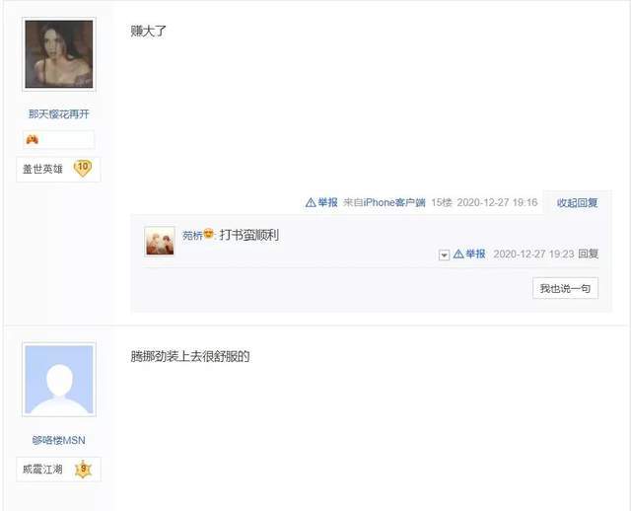631x511 pixels.
Task: Click the warning triangle icon in the reply row
Action: [x=458, y=255]
